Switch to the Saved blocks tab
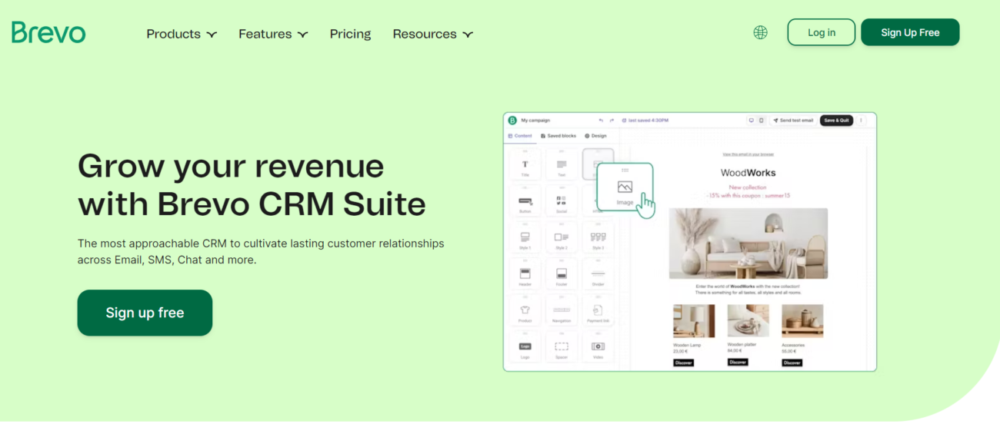Viewport: 1000px width, 434px height. [x=558, y=136]
